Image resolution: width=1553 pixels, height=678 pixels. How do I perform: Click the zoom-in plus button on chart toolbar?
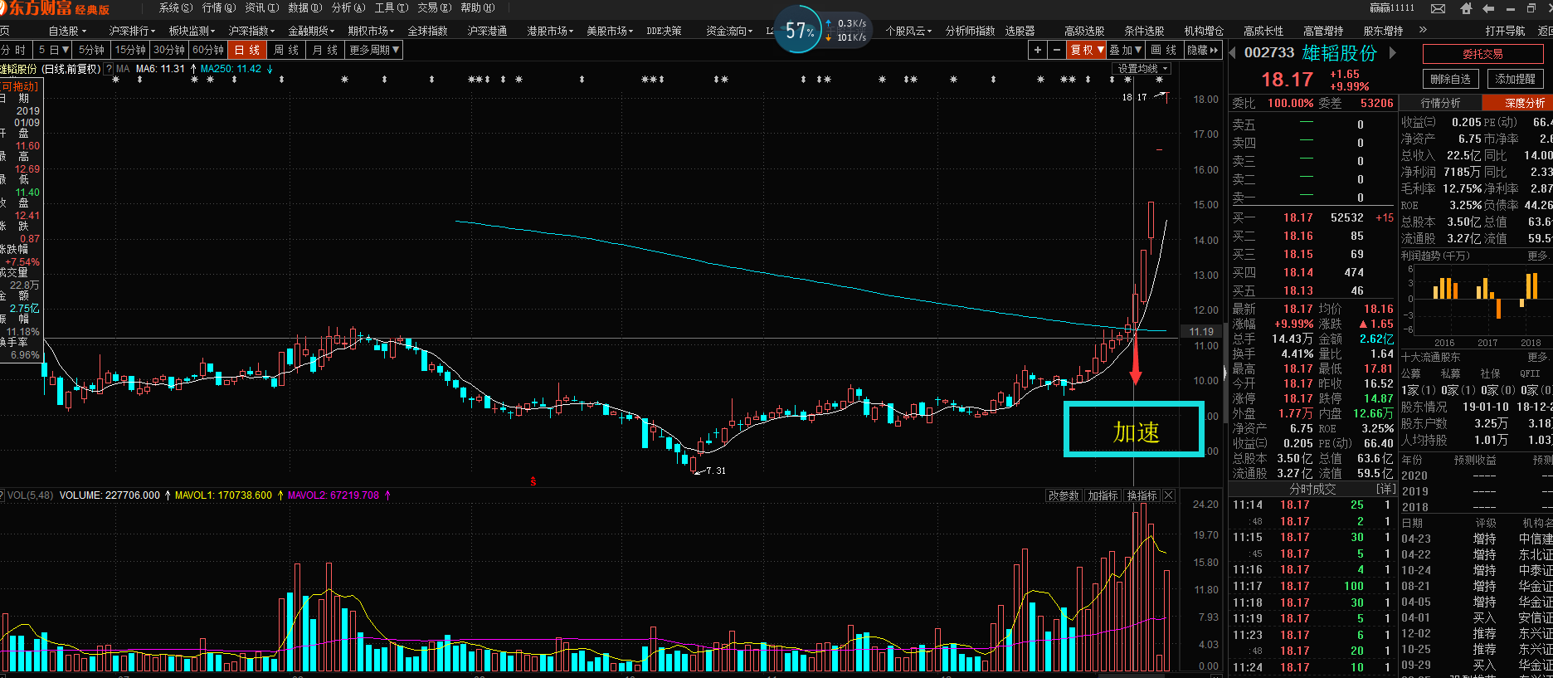tap(1038, 50)
